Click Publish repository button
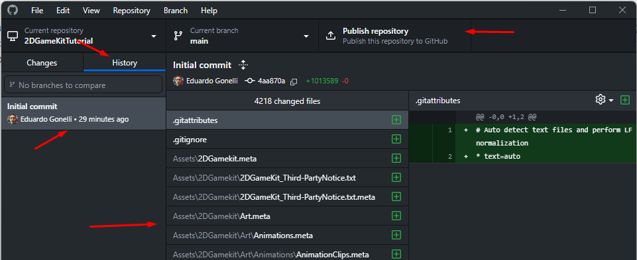Image resolution: width=637 pixels, height=260 pixels. pos(394,36)
